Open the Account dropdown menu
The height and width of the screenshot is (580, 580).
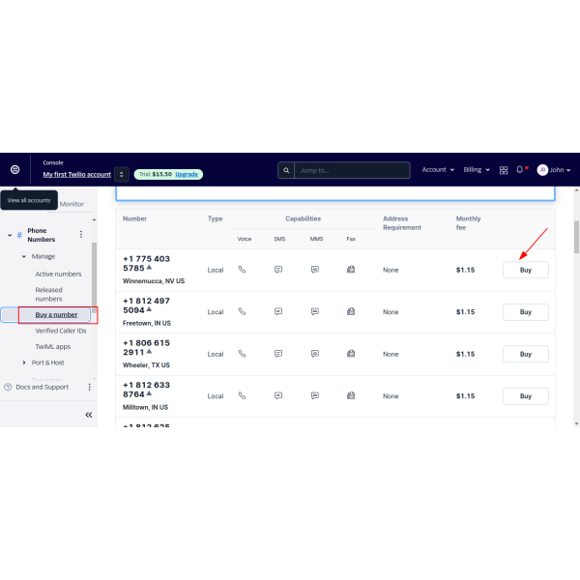(438, 170)
